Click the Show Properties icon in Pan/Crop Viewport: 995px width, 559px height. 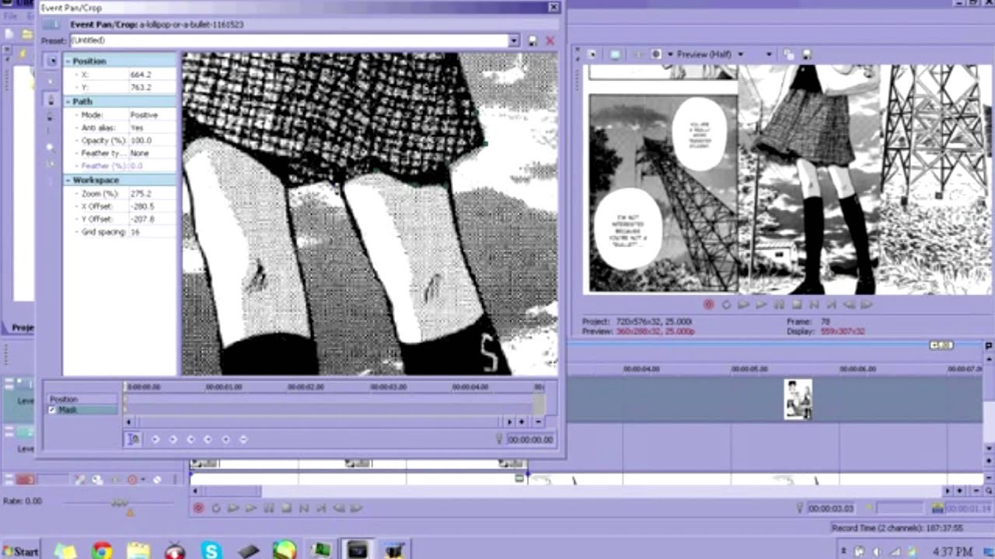51,61
